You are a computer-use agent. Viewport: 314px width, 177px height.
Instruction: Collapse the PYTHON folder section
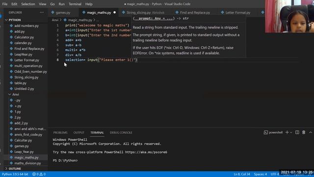click(14, 20)
